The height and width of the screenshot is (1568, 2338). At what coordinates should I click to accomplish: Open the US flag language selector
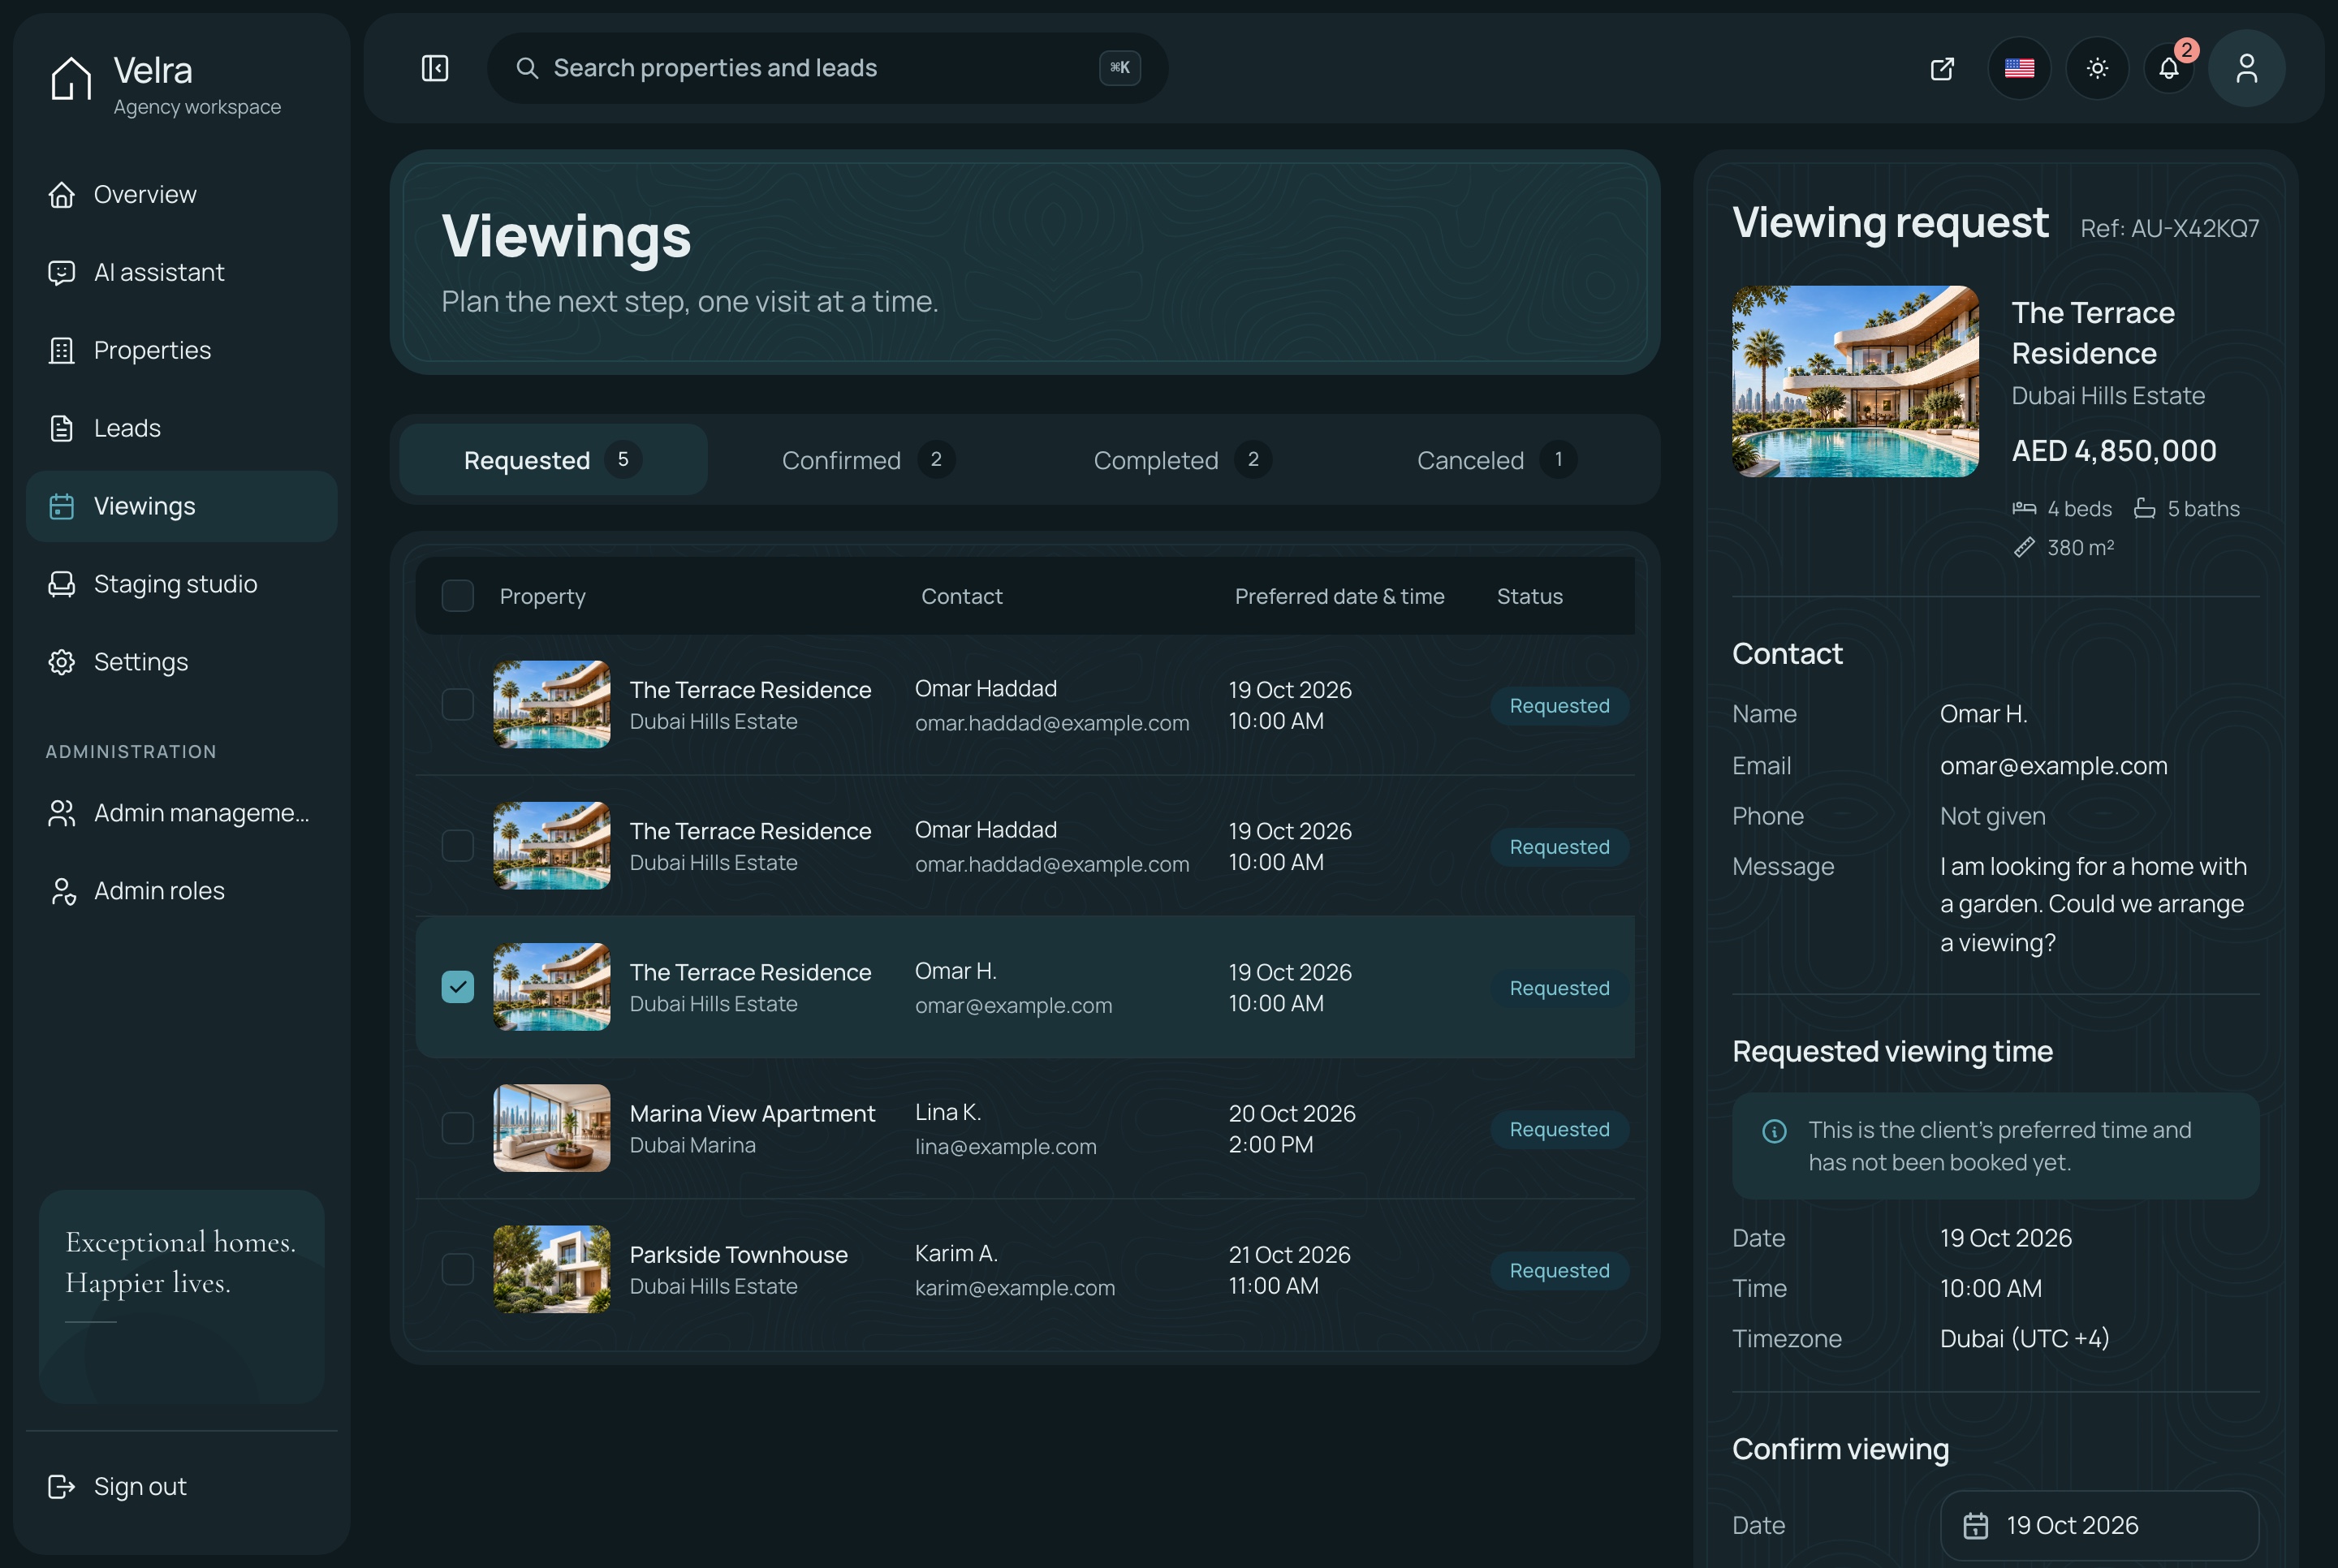(x=2019, y=68)
